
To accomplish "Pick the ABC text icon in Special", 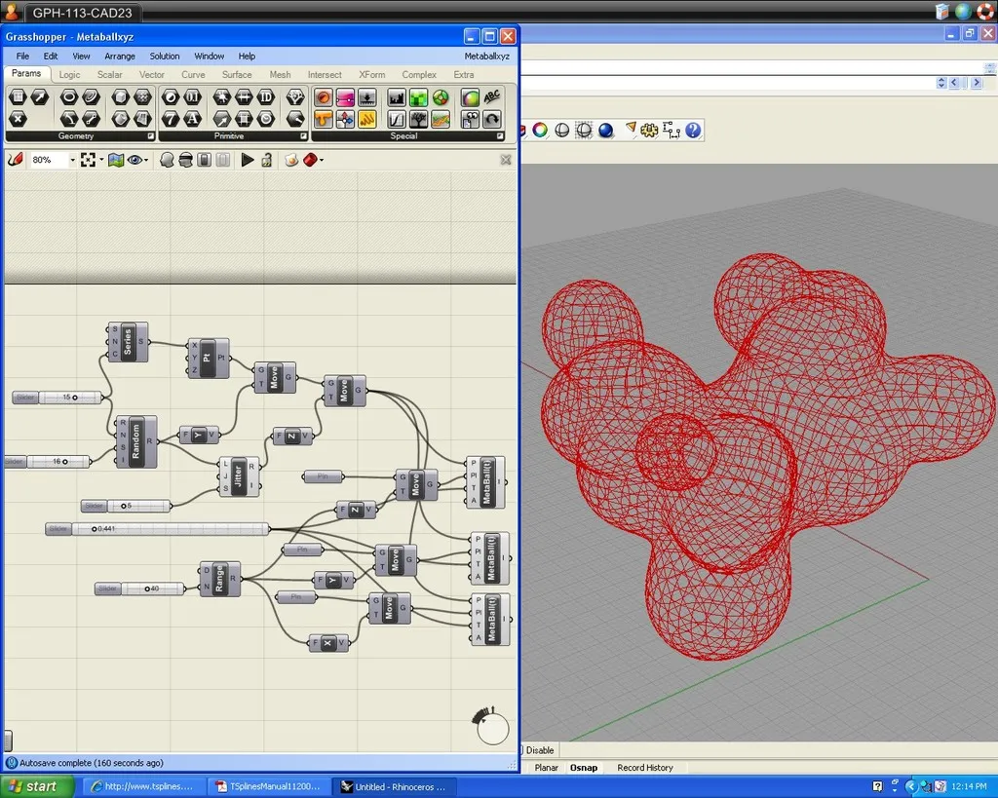I will pyautogui.click(x=492, y=96).
